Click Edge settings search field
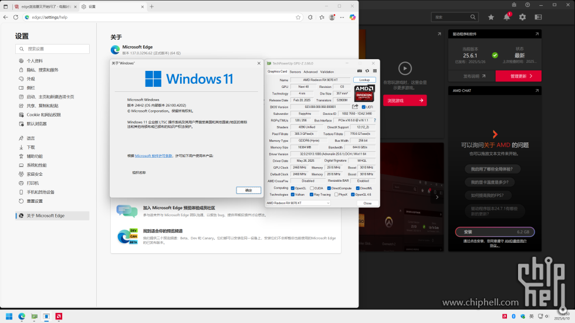This screenshot has height=323, width=575. pos(52,49)
